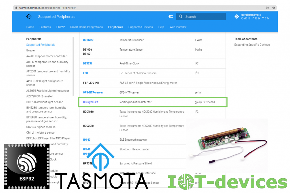Open BME280 temperature, humidity and pressure sensor
290x193 pixels.
(46, 110)
